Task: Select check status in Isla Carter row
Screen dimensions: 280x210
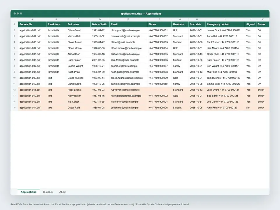Action: click(x=263, y=102)
